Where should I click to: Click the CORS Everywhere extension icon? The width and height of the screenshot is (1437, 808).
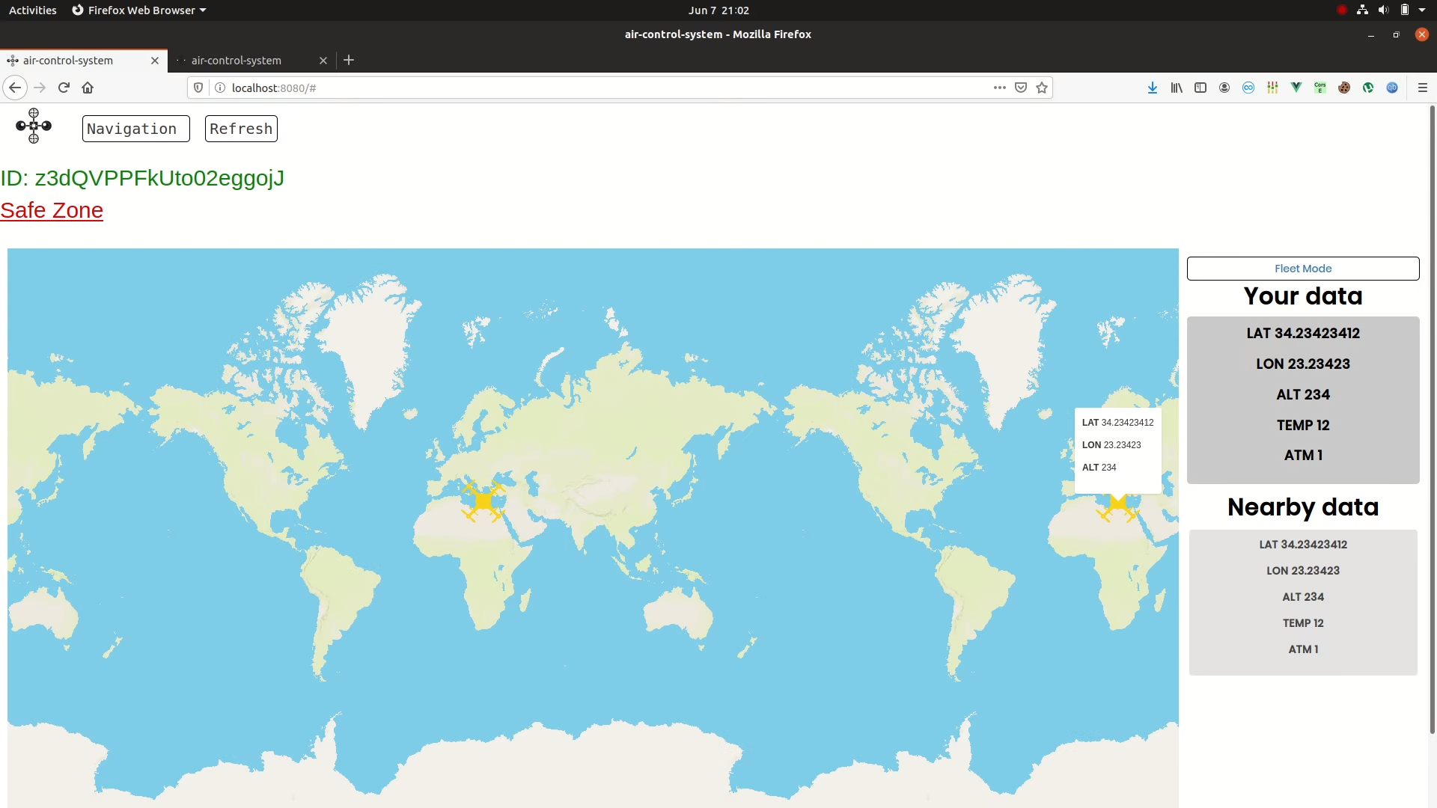tap(1320, 88)
